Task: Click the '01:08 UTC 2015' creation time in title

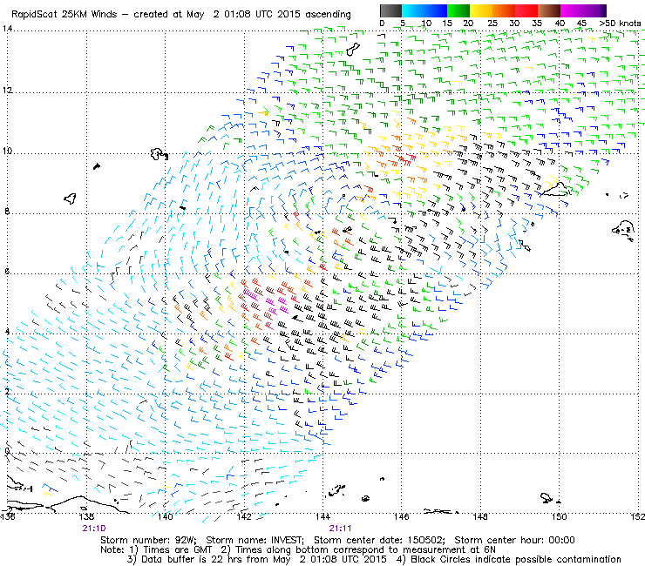Action: 262,15
